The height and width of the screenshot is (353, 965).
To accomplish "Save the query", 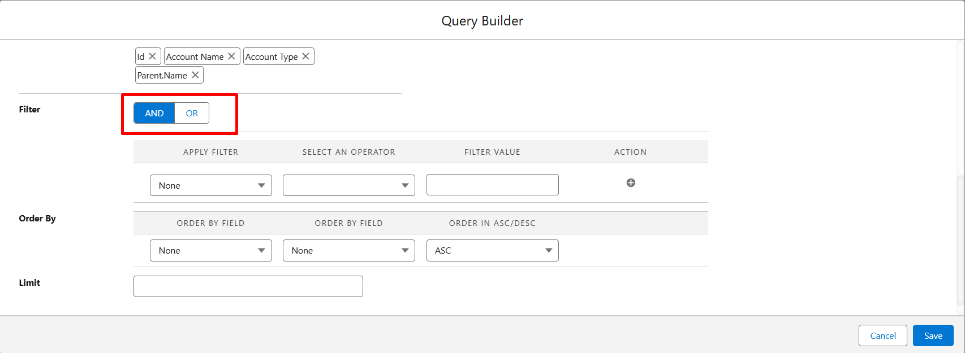I will coord(933,335).
